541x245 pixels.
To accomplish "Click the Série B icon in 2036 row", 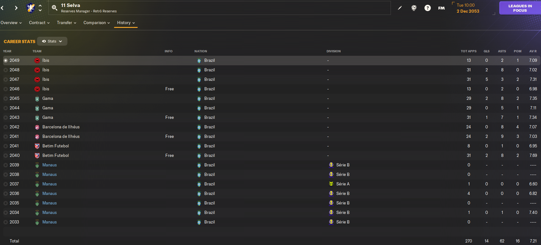I will (331, 193).
